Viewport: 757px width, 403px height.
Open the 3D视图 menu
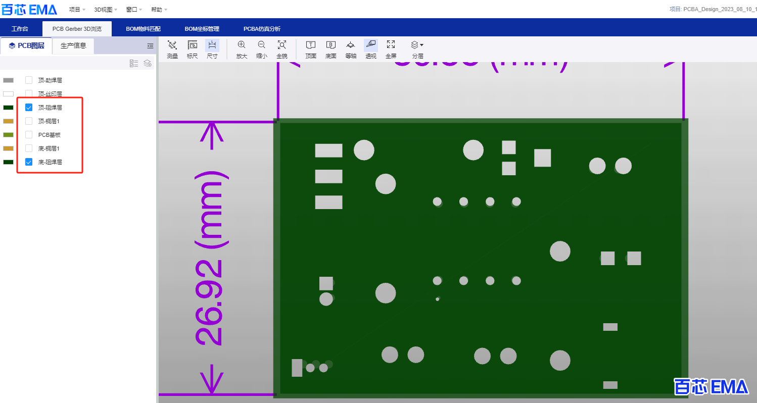(x=106, y=10)
